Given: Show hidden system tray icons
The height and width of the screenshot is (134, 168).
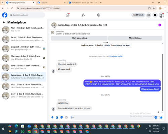Looking at the screenshot, I should [x=146, y=129].
